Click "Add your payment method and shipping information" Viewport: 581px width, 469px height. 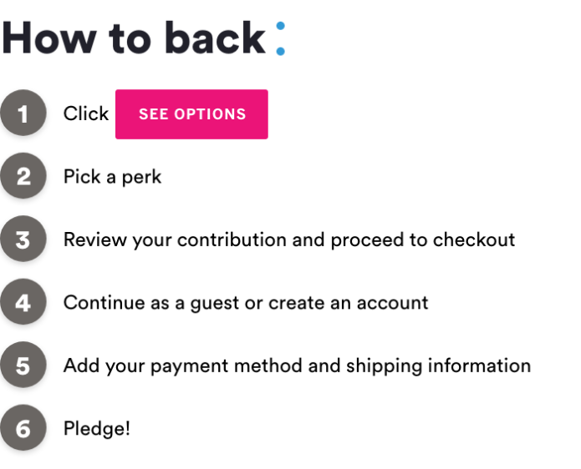(297, 366)
